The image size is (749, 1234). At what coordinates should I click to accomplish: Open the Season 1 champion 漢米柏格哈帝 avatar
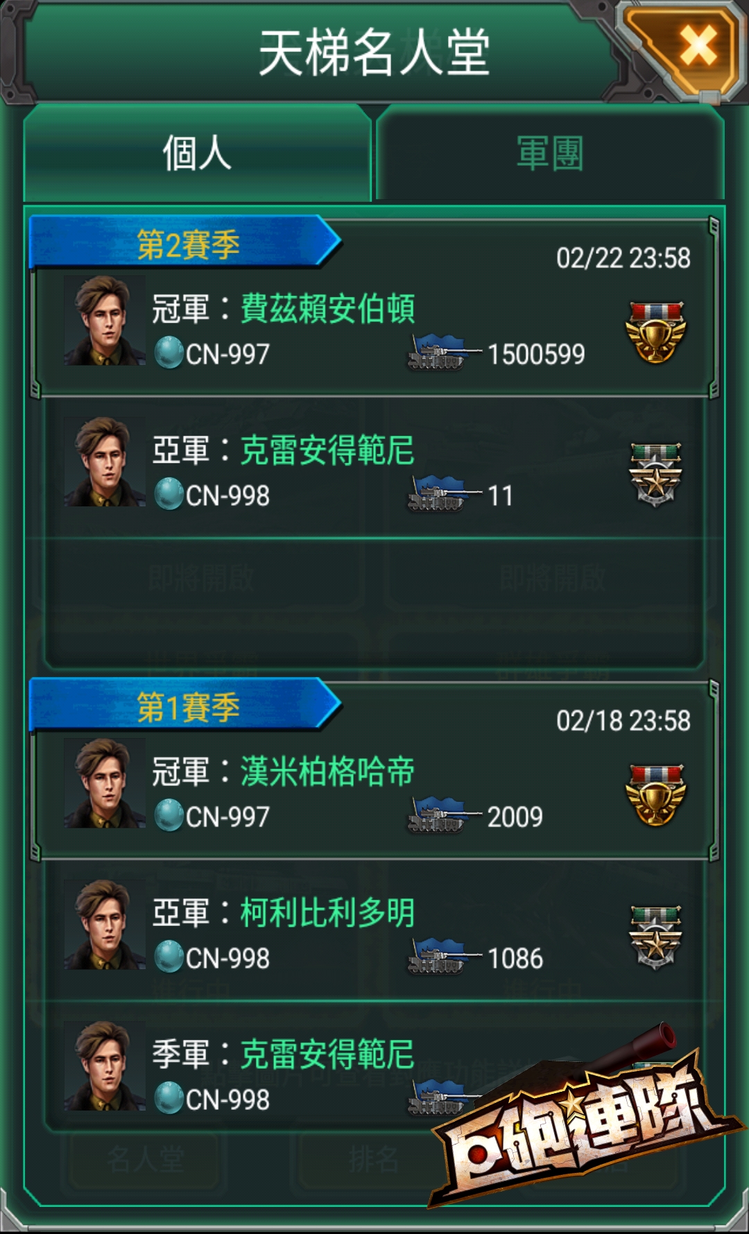tap(105, 783)
